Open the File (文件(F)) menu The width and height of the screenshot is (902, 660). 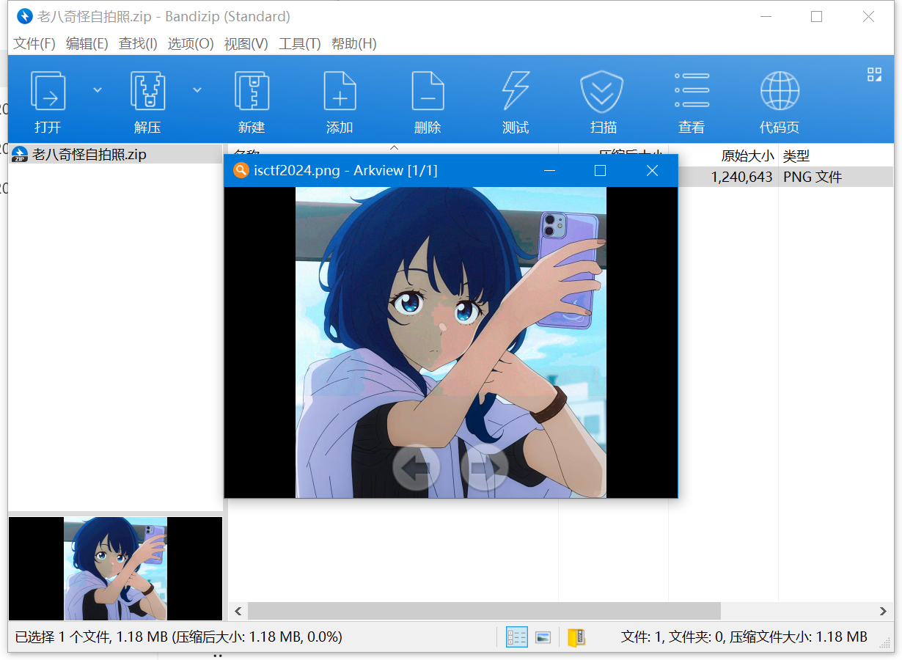pos(34,43)
